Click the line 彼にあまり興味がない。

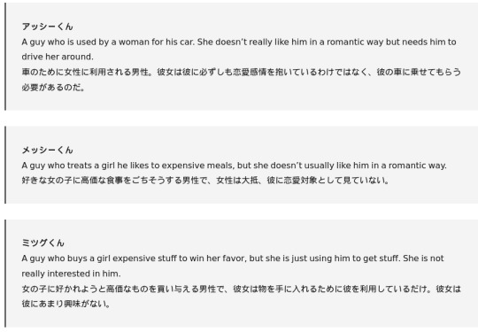point(66,304)
